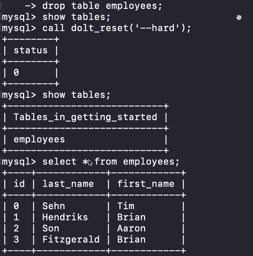The height and width of the screenshot is (256, 253).
Task: Click the 'status' column header
Action: point(30,51)
